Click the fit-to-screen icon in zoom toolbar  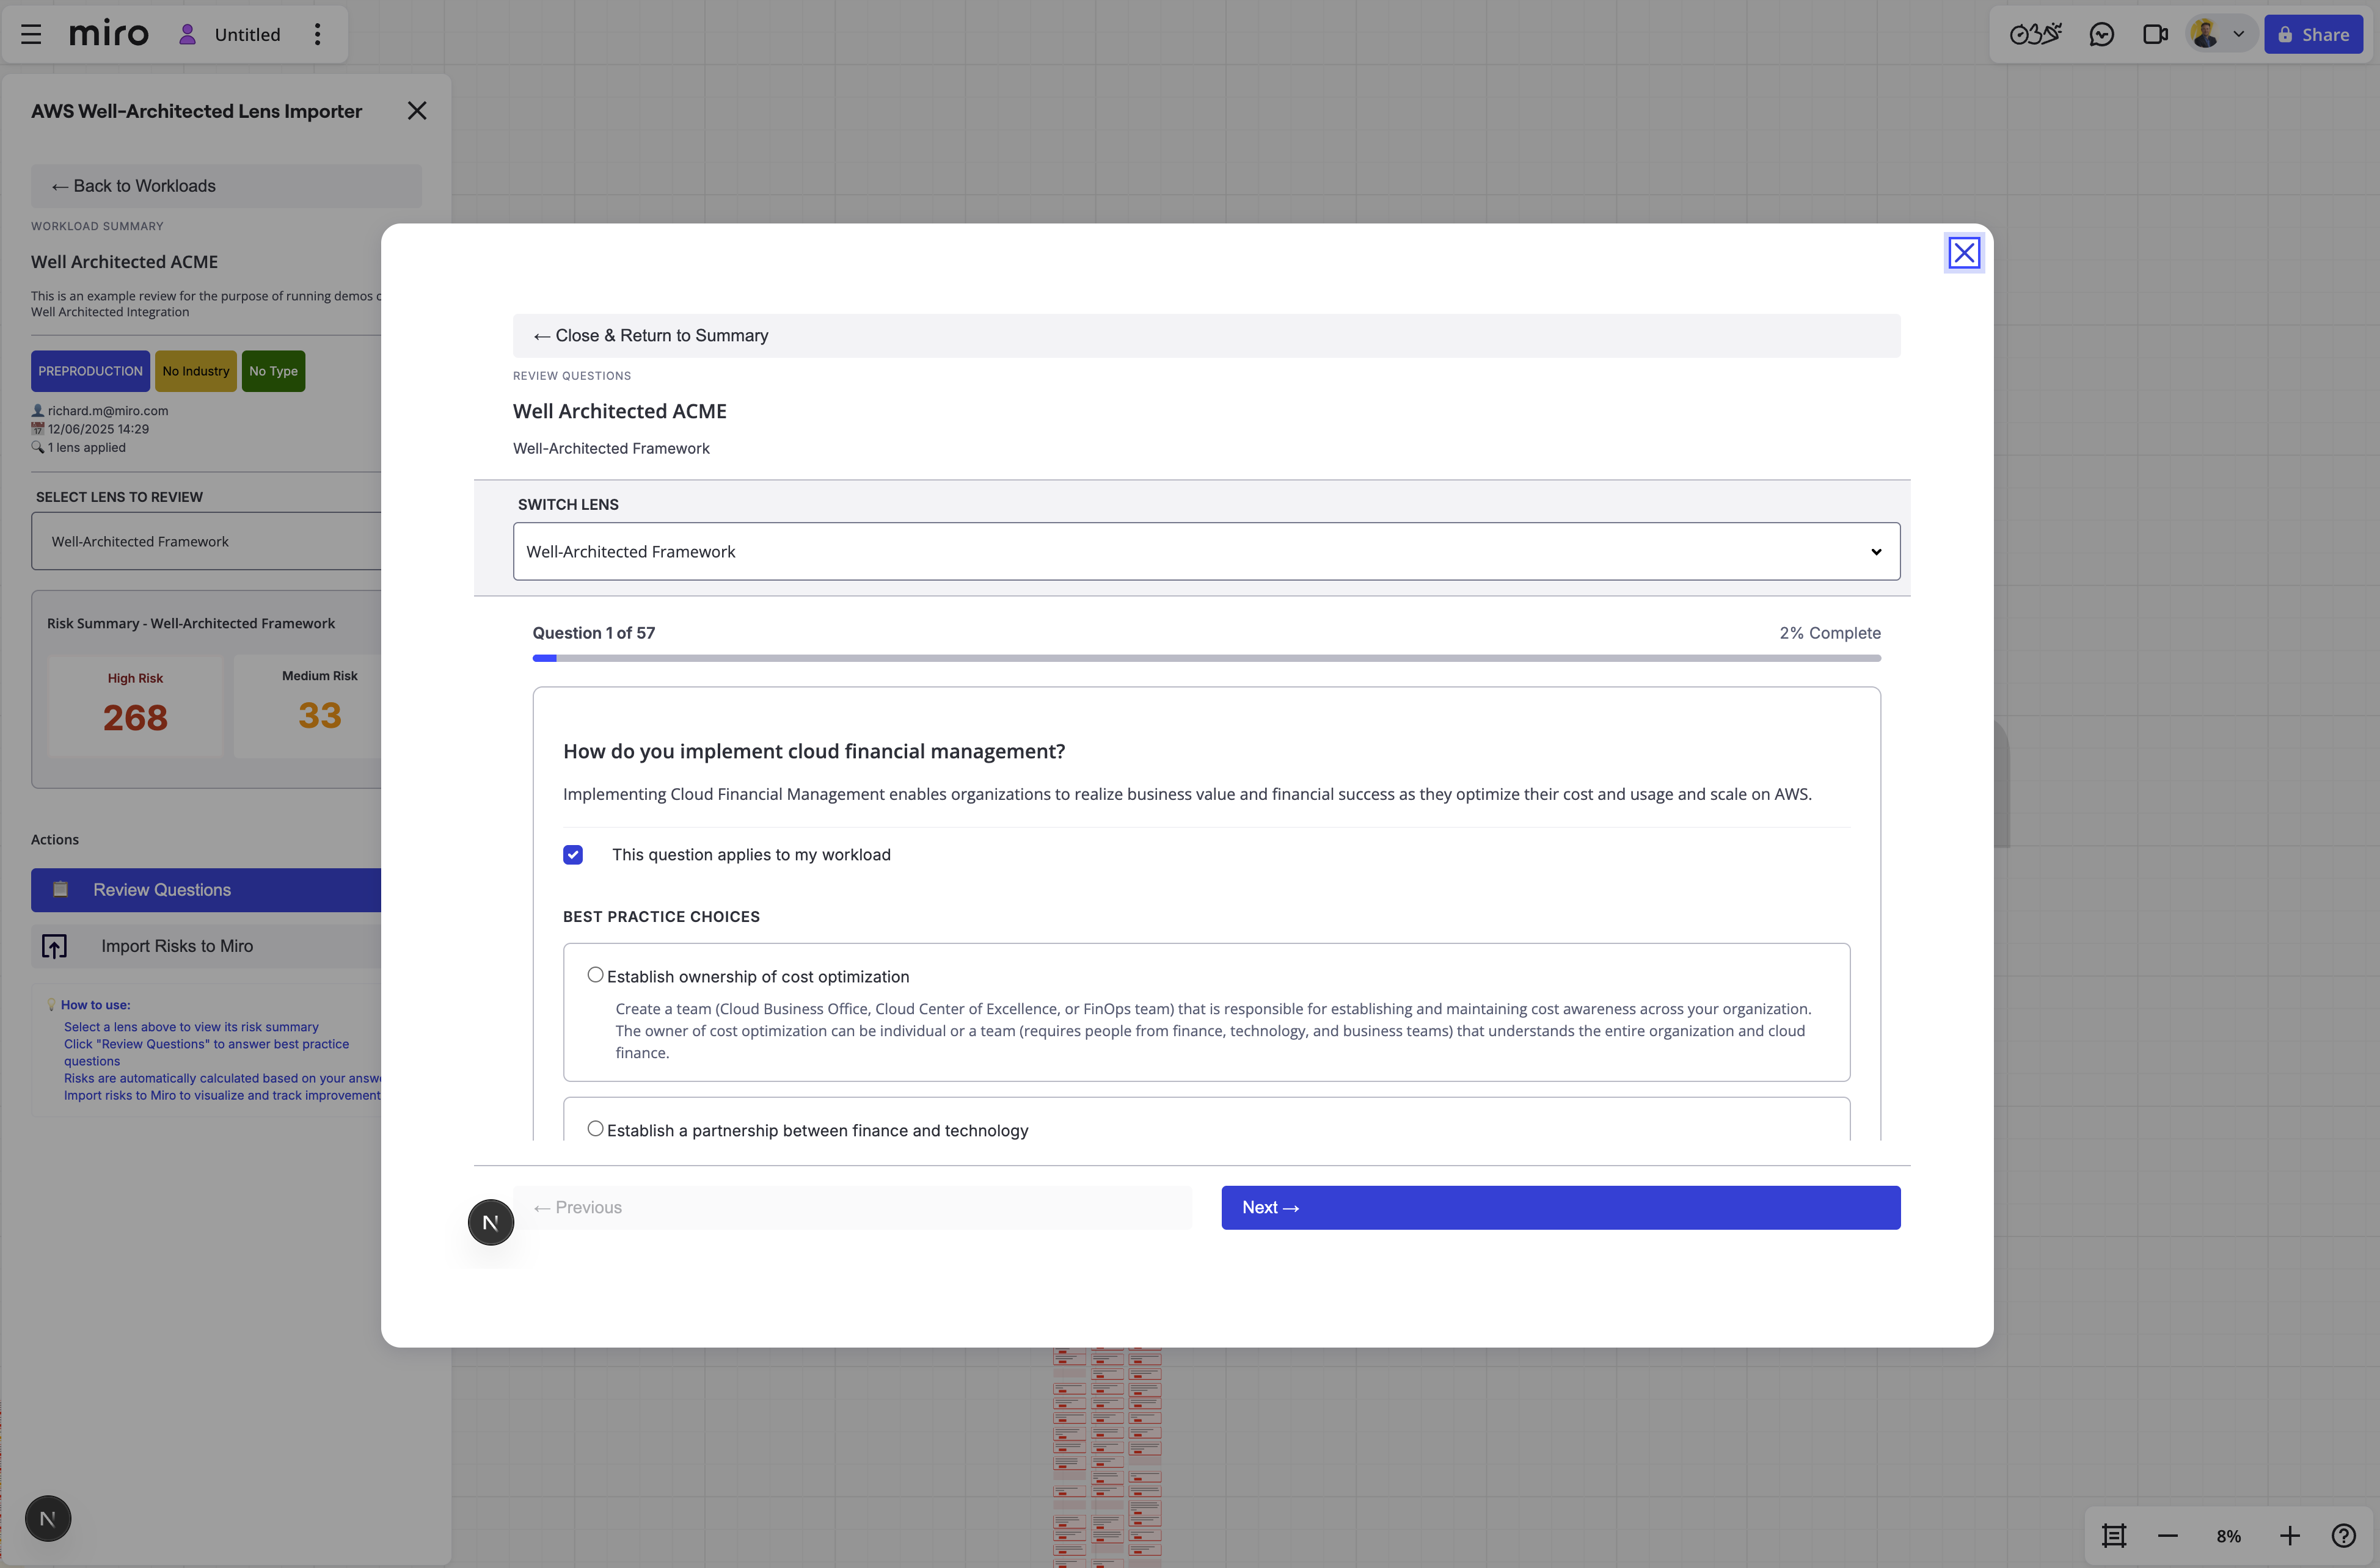pos(2113,1535)
